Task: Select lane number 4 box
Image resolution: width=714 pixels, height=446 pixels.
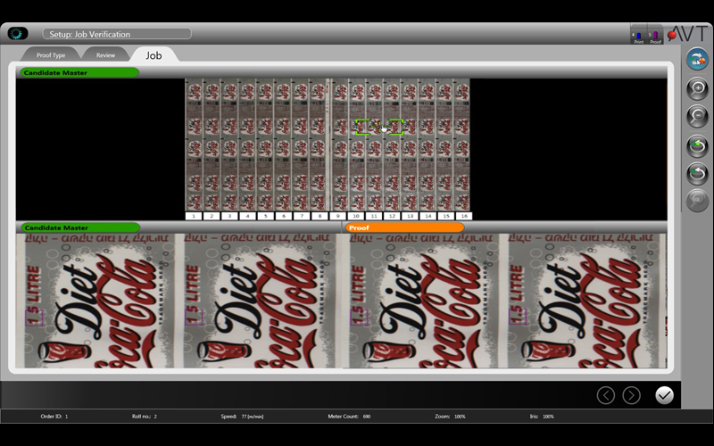Action: (248, 216)
